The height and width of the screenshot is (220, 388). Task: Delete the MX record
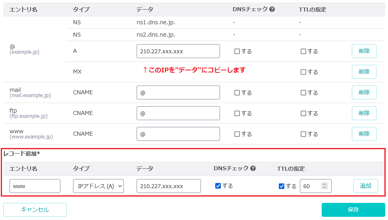pyautogui.click(x=364, y=72)
